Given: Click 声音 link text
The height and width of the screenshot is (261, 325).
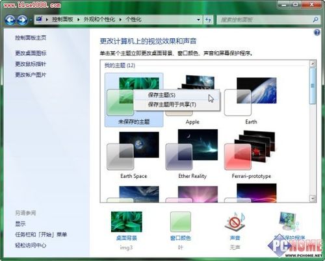Looking at the screenshot, I should click(x=235, y=238).
